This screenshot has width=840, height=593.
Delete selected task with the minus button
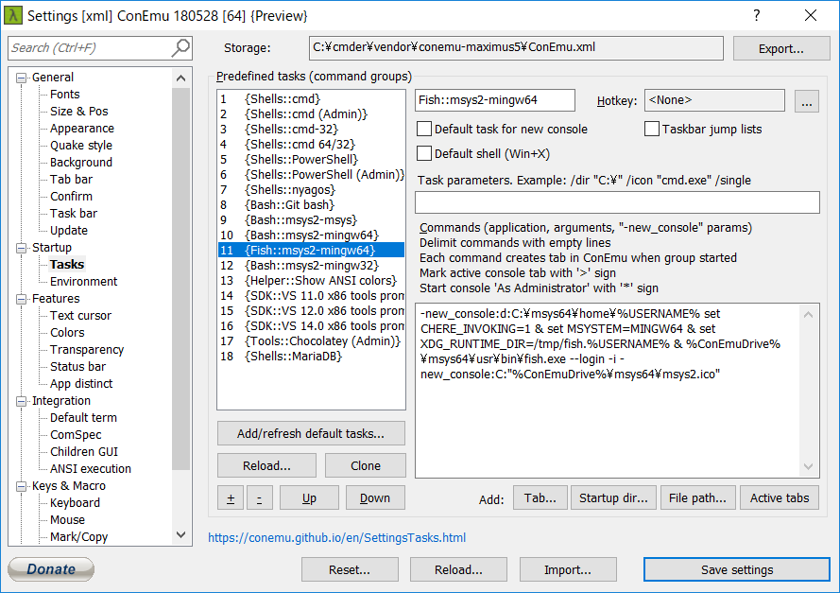point(259,497)
